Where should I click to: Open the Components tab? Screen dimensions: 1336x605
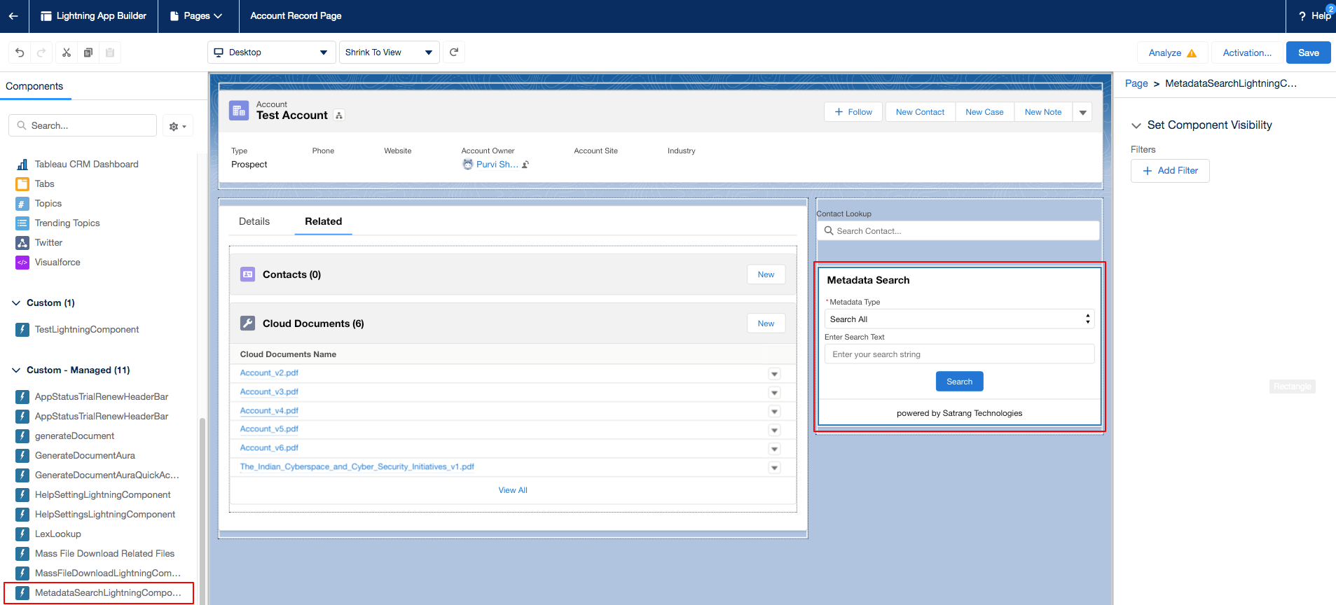coord(34,86)
